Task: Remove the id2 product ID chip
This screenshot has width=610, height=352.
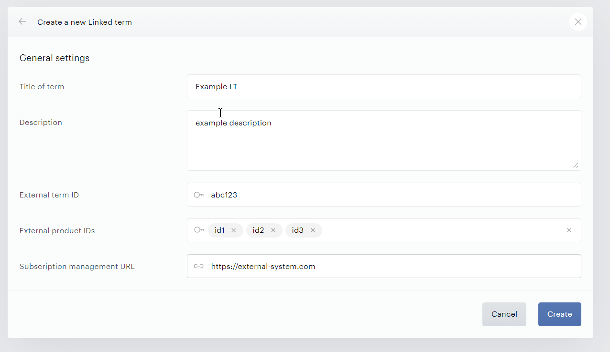Action: click(273, 230)
